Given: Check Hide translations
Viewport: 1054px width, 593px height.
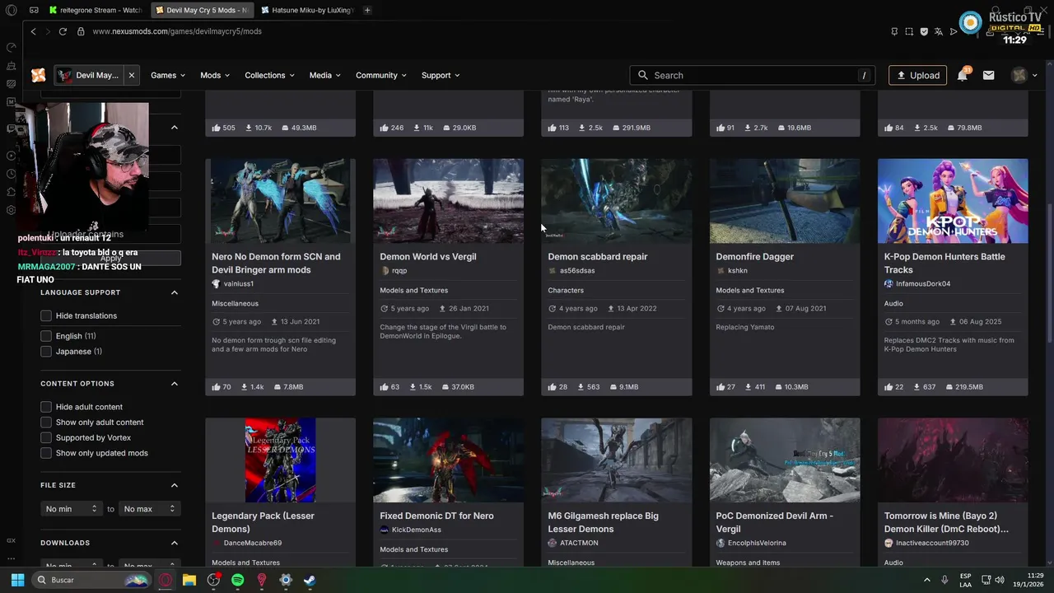Looking at the screenshot, I should (46, 315).
